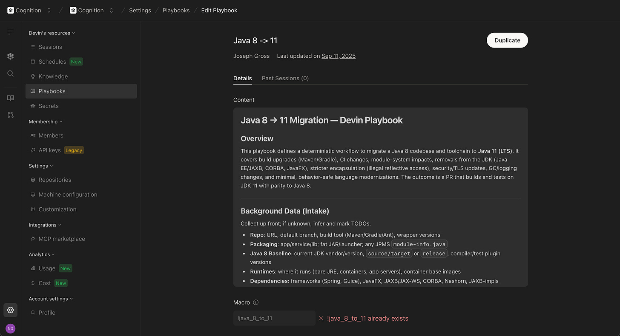Image resolution: width=620 pixels, height=336 pixels.
Task: Open the Customization page
Action: click(x=81, y=209)
